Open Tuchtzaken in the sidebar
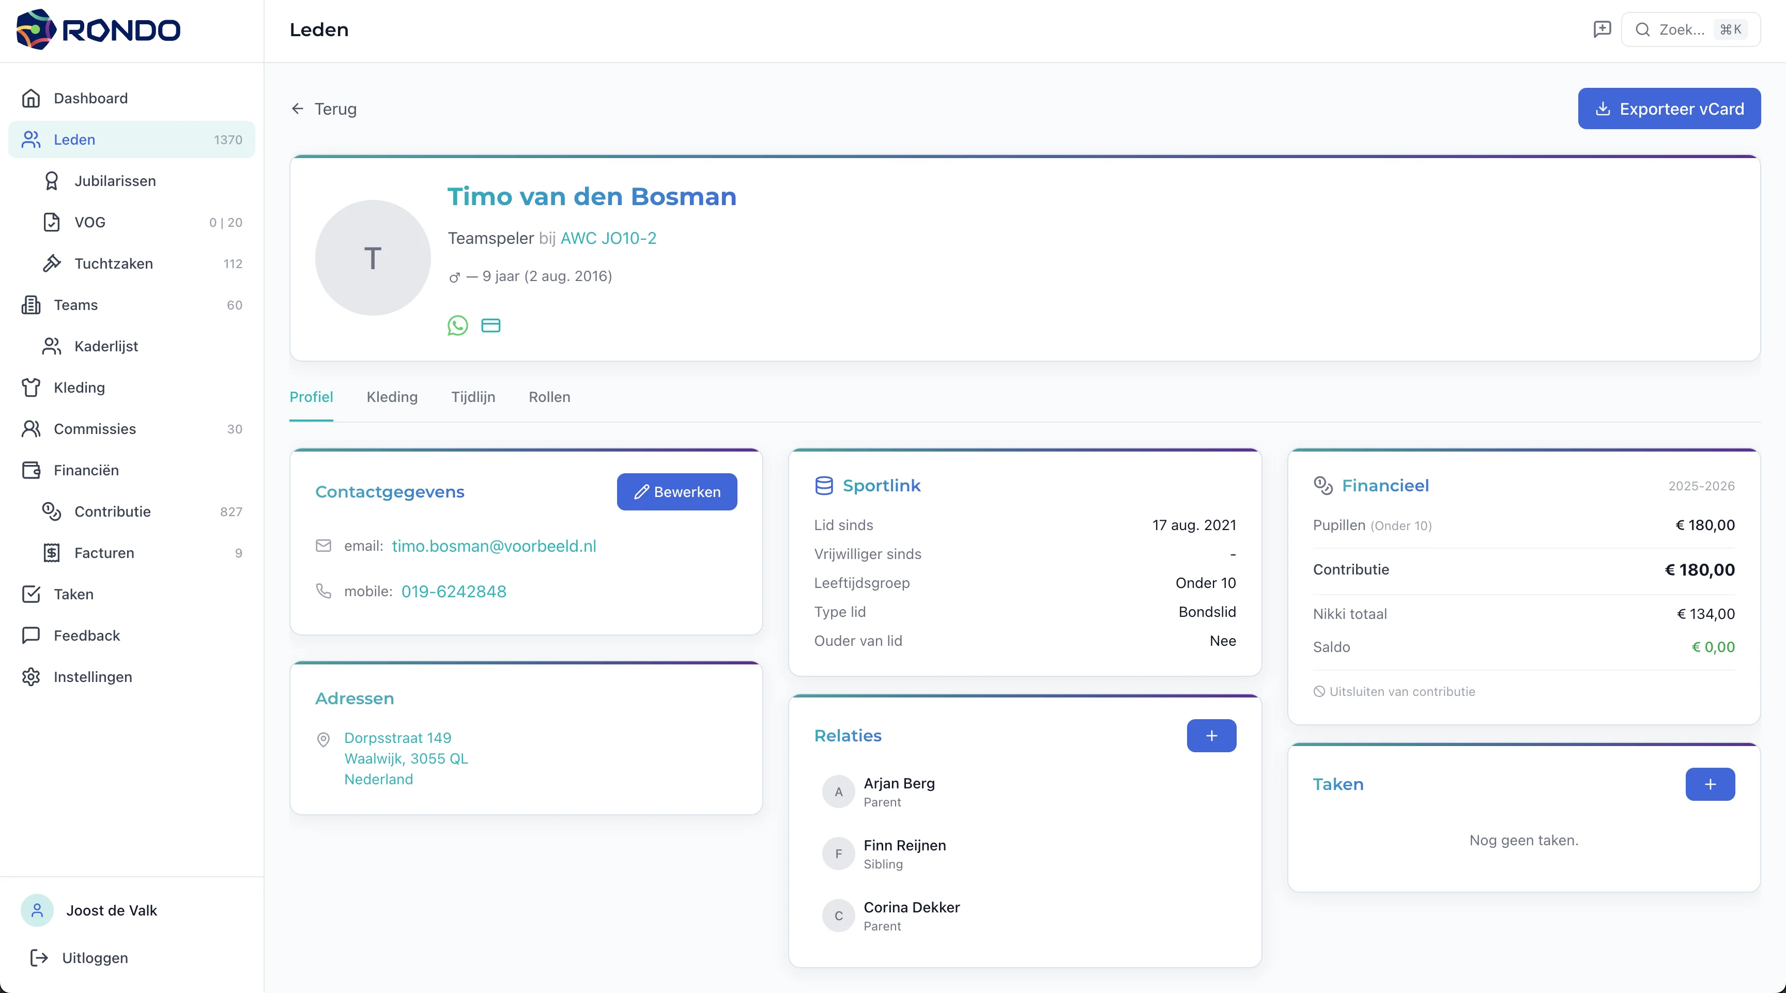The width and height of the screenshot is (1786, 993). pos(114,263)
